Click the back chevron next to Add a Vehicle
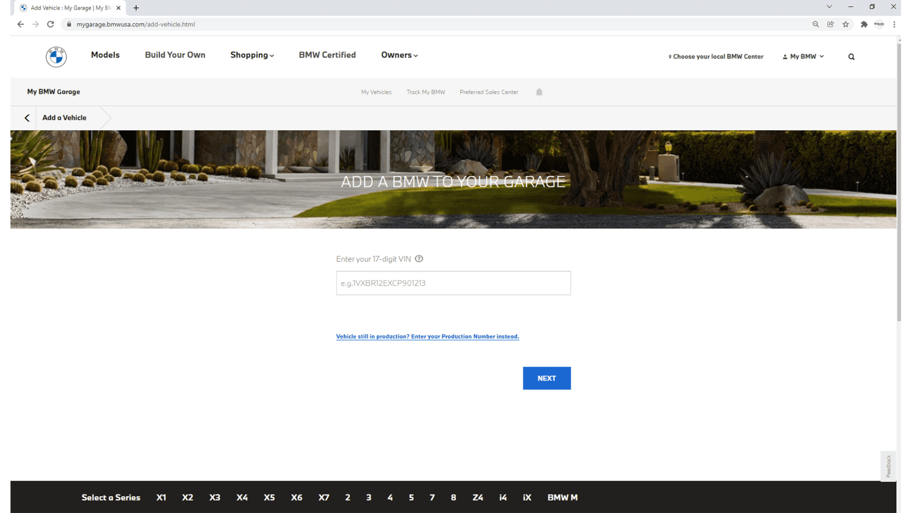The width and height of the screenshot is (912, 513). click(26, 117)
